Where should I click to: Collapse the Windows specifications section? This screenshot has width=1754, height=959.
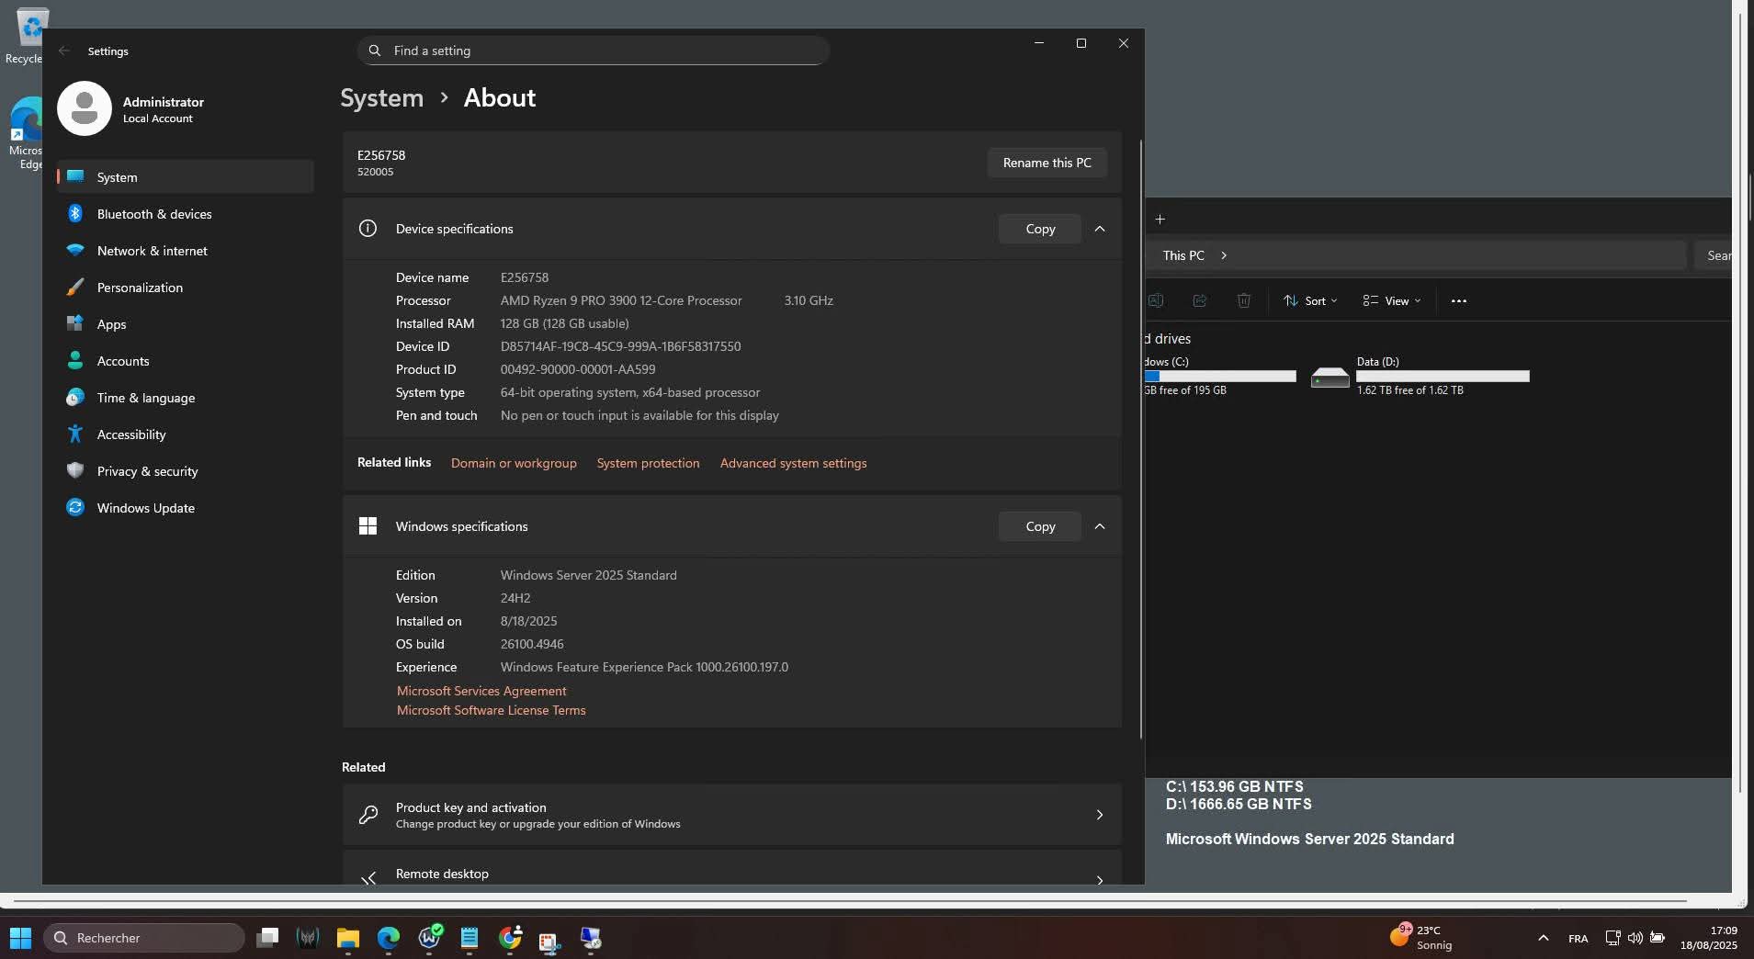click(1100, 526)
